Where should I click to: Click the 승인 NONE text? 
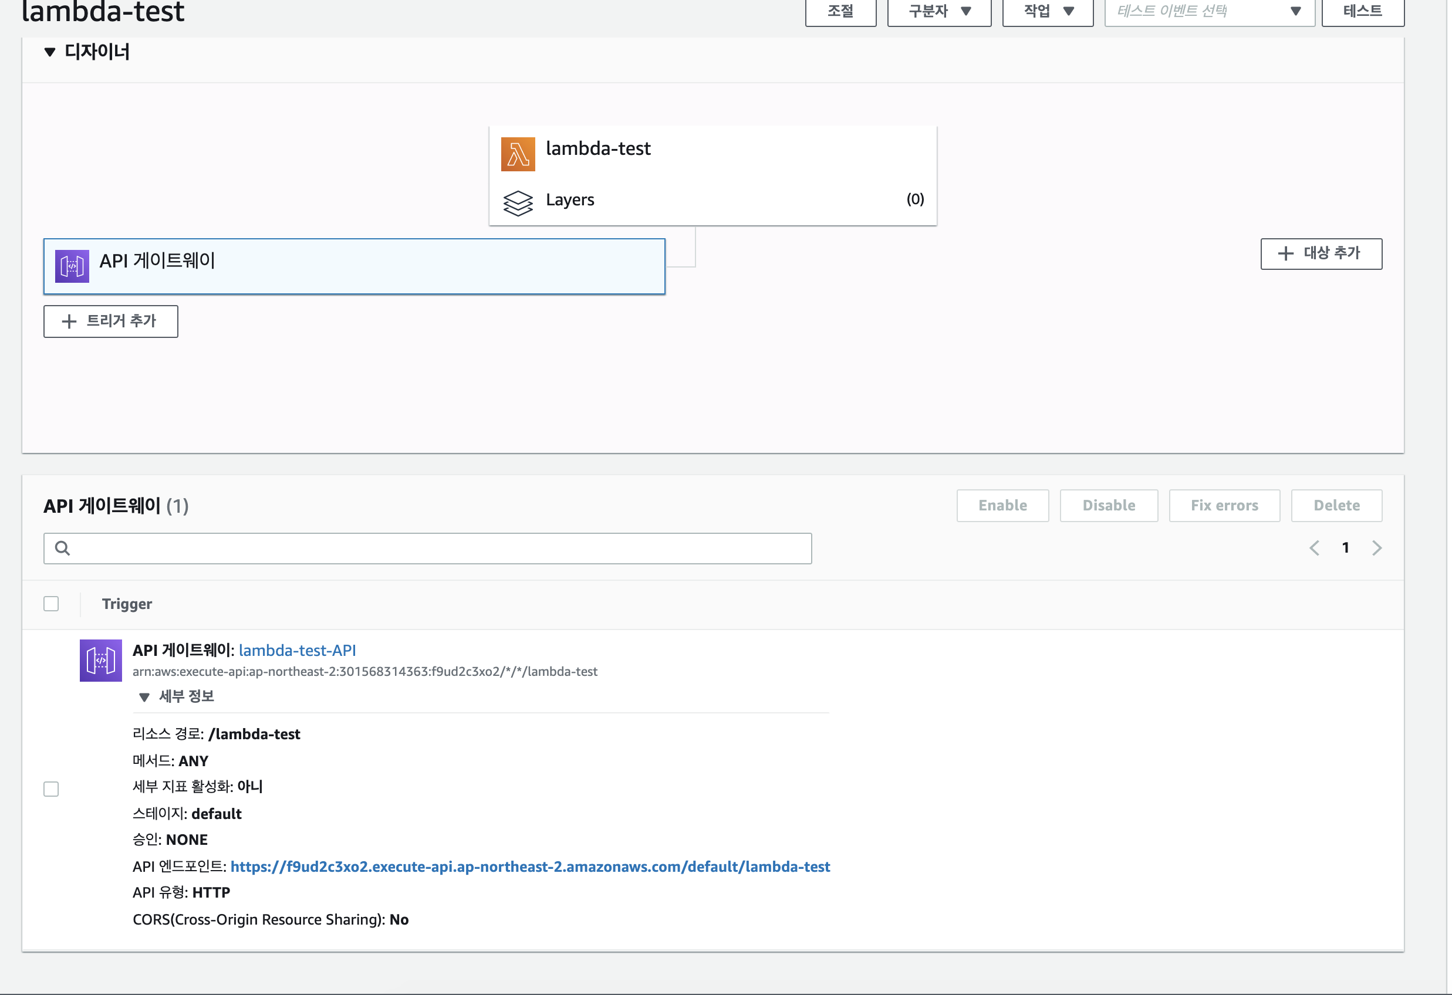click(170, 840)
